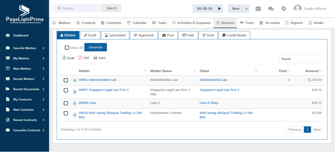This screenshot has height=153, width=335.
Task: Open the Luna K Disey client link
Action: 209,103
